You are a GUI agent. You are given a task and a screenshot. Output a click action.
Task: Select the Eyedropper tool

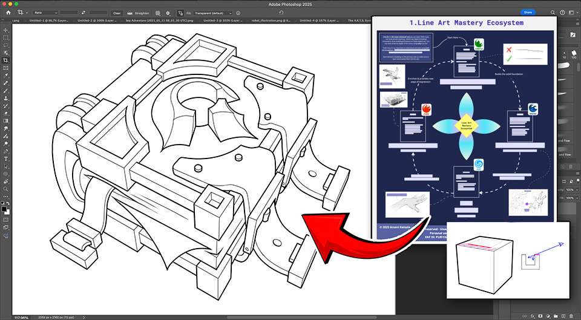[x=5, y=76]
